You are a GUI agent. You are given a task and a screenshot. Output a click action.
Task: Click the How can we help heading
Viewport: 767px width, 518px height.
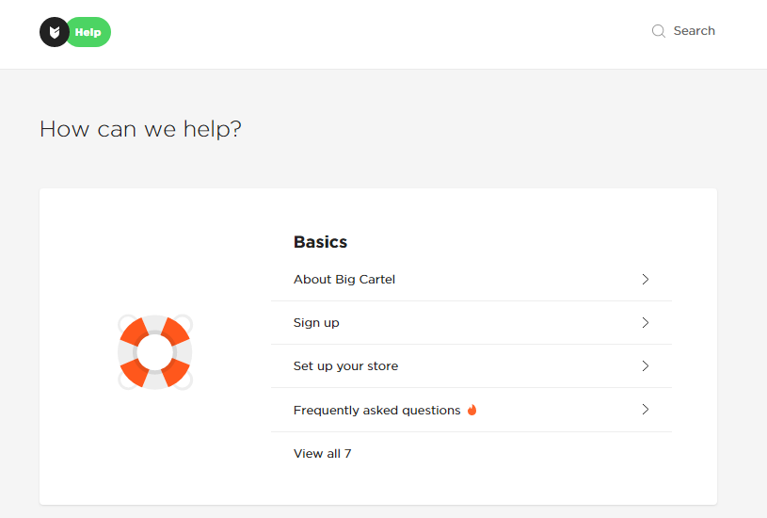tap(141, 129)
